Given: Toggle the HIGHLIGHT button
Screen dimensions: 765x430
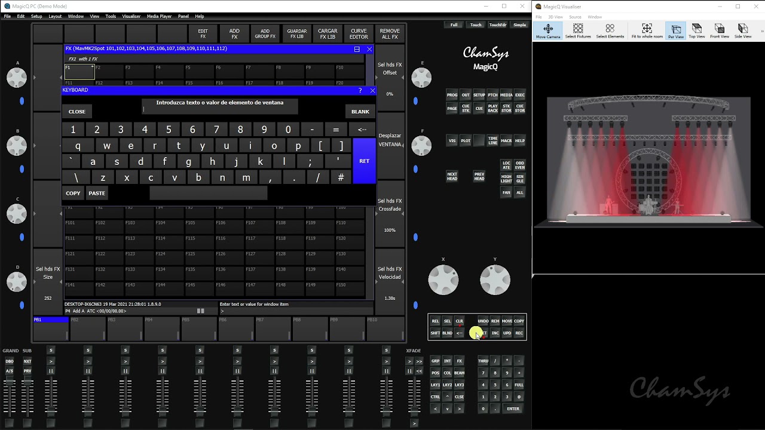Looking at the screenshot, I should click(506, 179).
